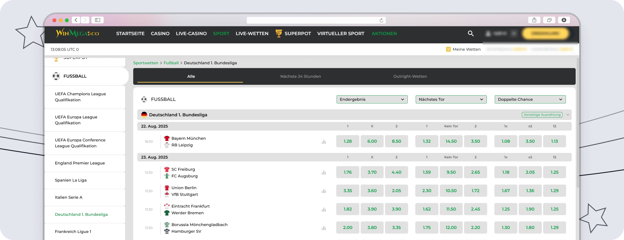Click the Meine Wetten list icon
The height and width of the screenshot is (240, 624).
(x=448, y=49)
